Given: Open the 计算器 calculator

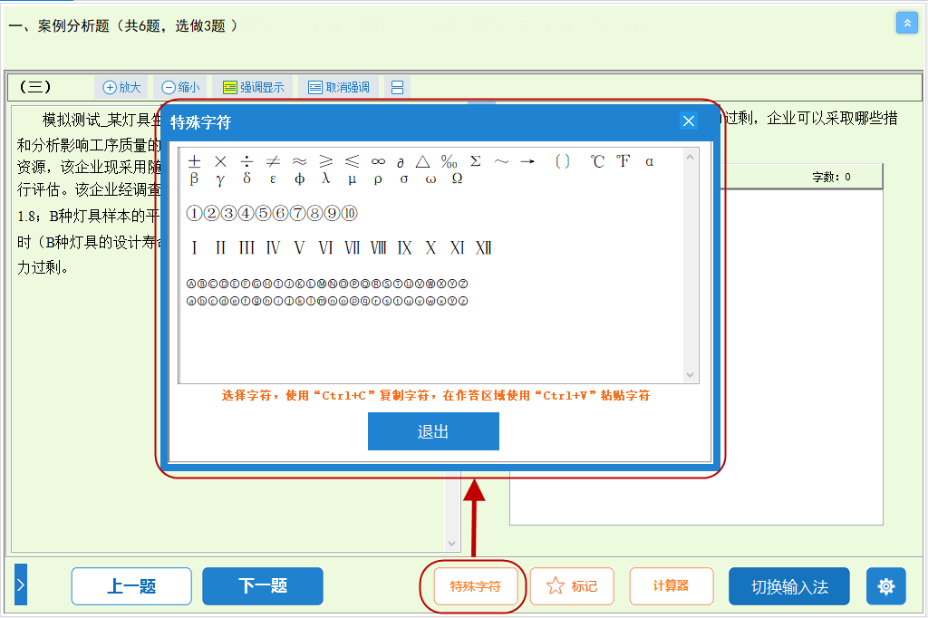Looking at the screenshot, I should [x=671, y=586].
